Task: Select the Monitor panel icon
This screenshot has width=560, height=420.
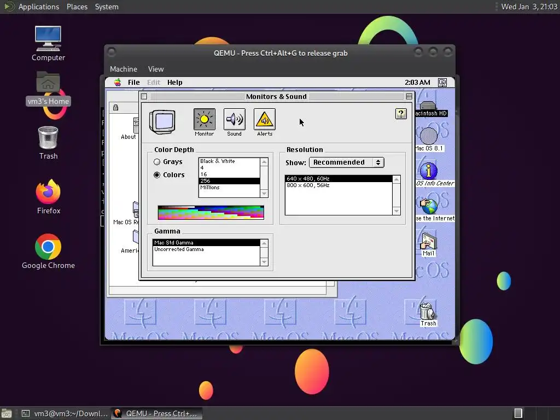Action: pos(205,119)
